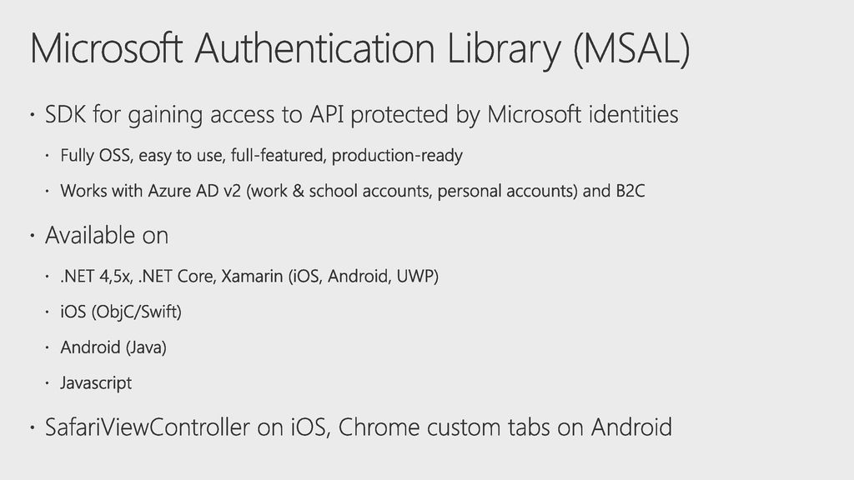
Task: Click the slide title Microsoft Authentication Library (MSAL)
Action: click(360, 49)
